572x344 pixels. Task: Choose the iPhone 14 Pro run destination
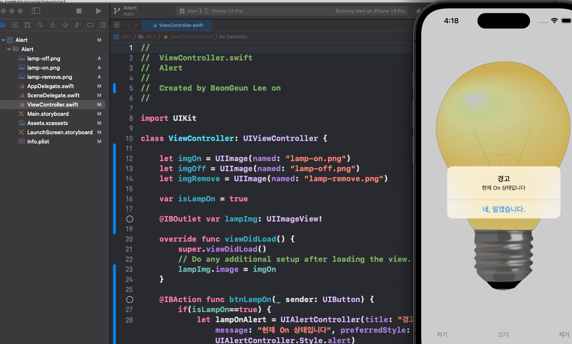[223, 11]
